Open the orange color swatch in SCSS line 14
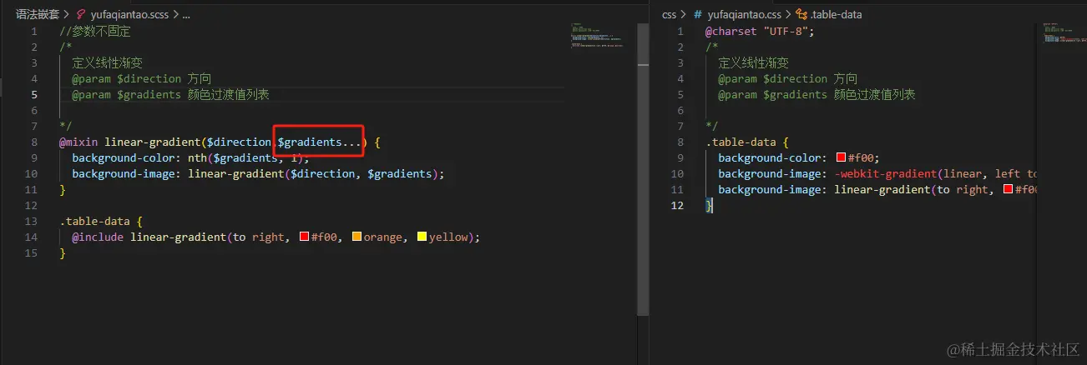This screenshot has height=365, width=1087. coord(356,237)
